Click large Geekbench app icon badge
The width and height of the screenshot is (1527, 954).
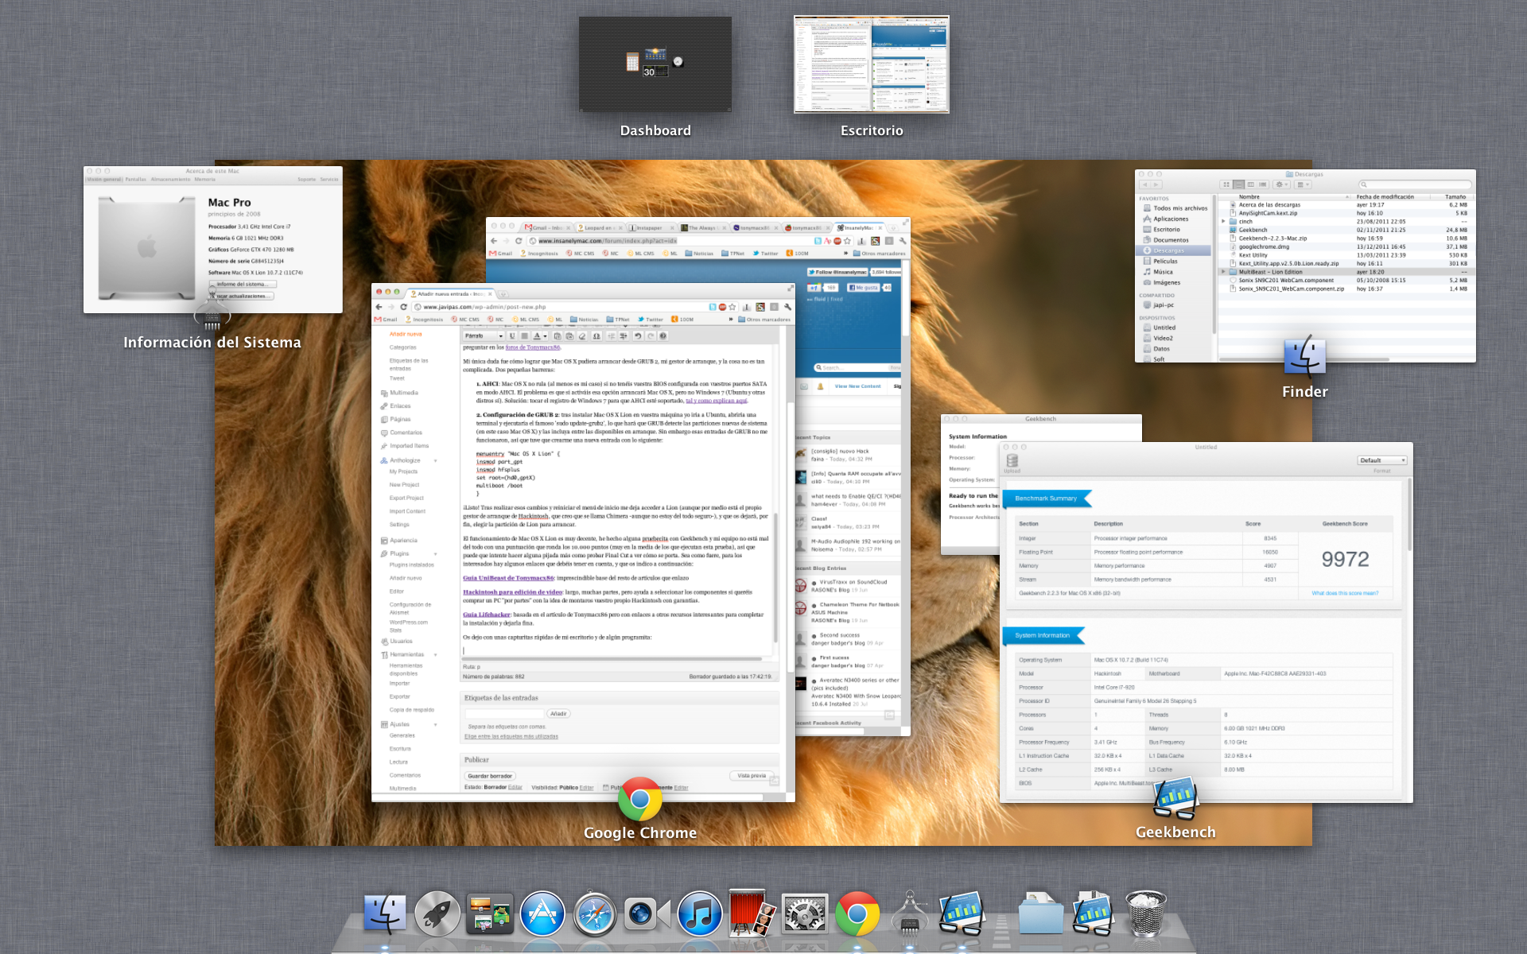1175,797
